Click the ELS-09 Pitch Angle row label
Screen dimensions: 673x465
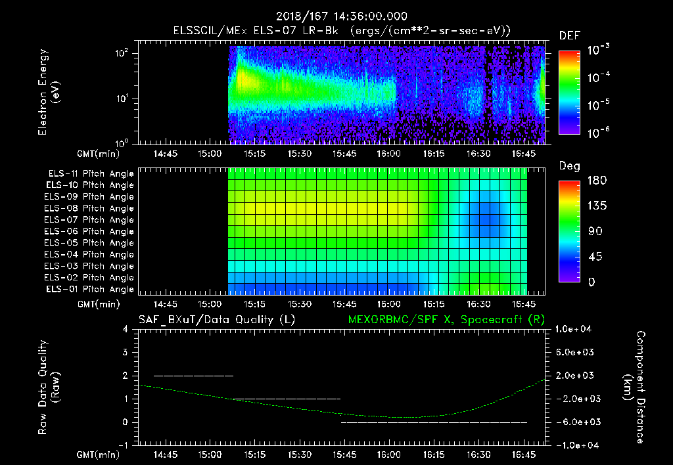pos(89,197)
